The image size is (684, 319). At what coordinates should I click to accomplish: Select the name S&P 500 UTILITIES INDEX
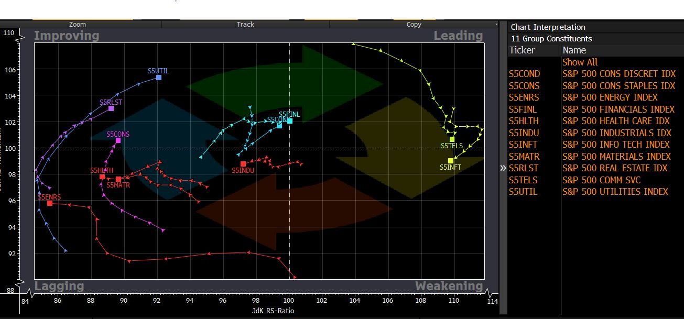[x=615, y=192]
